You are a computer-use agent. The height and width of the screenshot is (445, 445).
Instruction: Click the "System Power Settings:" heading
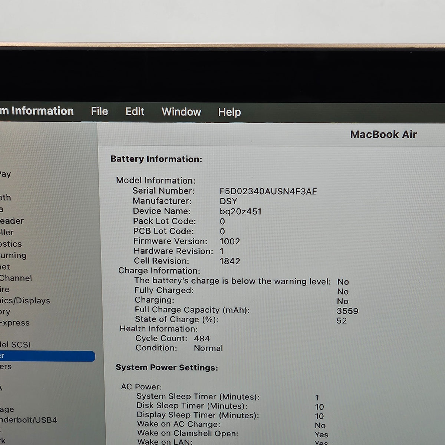point(167,367)
